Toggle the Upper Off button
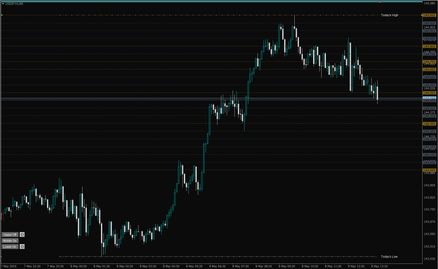This screenshot has width=438, height=269. coord(10,234)
